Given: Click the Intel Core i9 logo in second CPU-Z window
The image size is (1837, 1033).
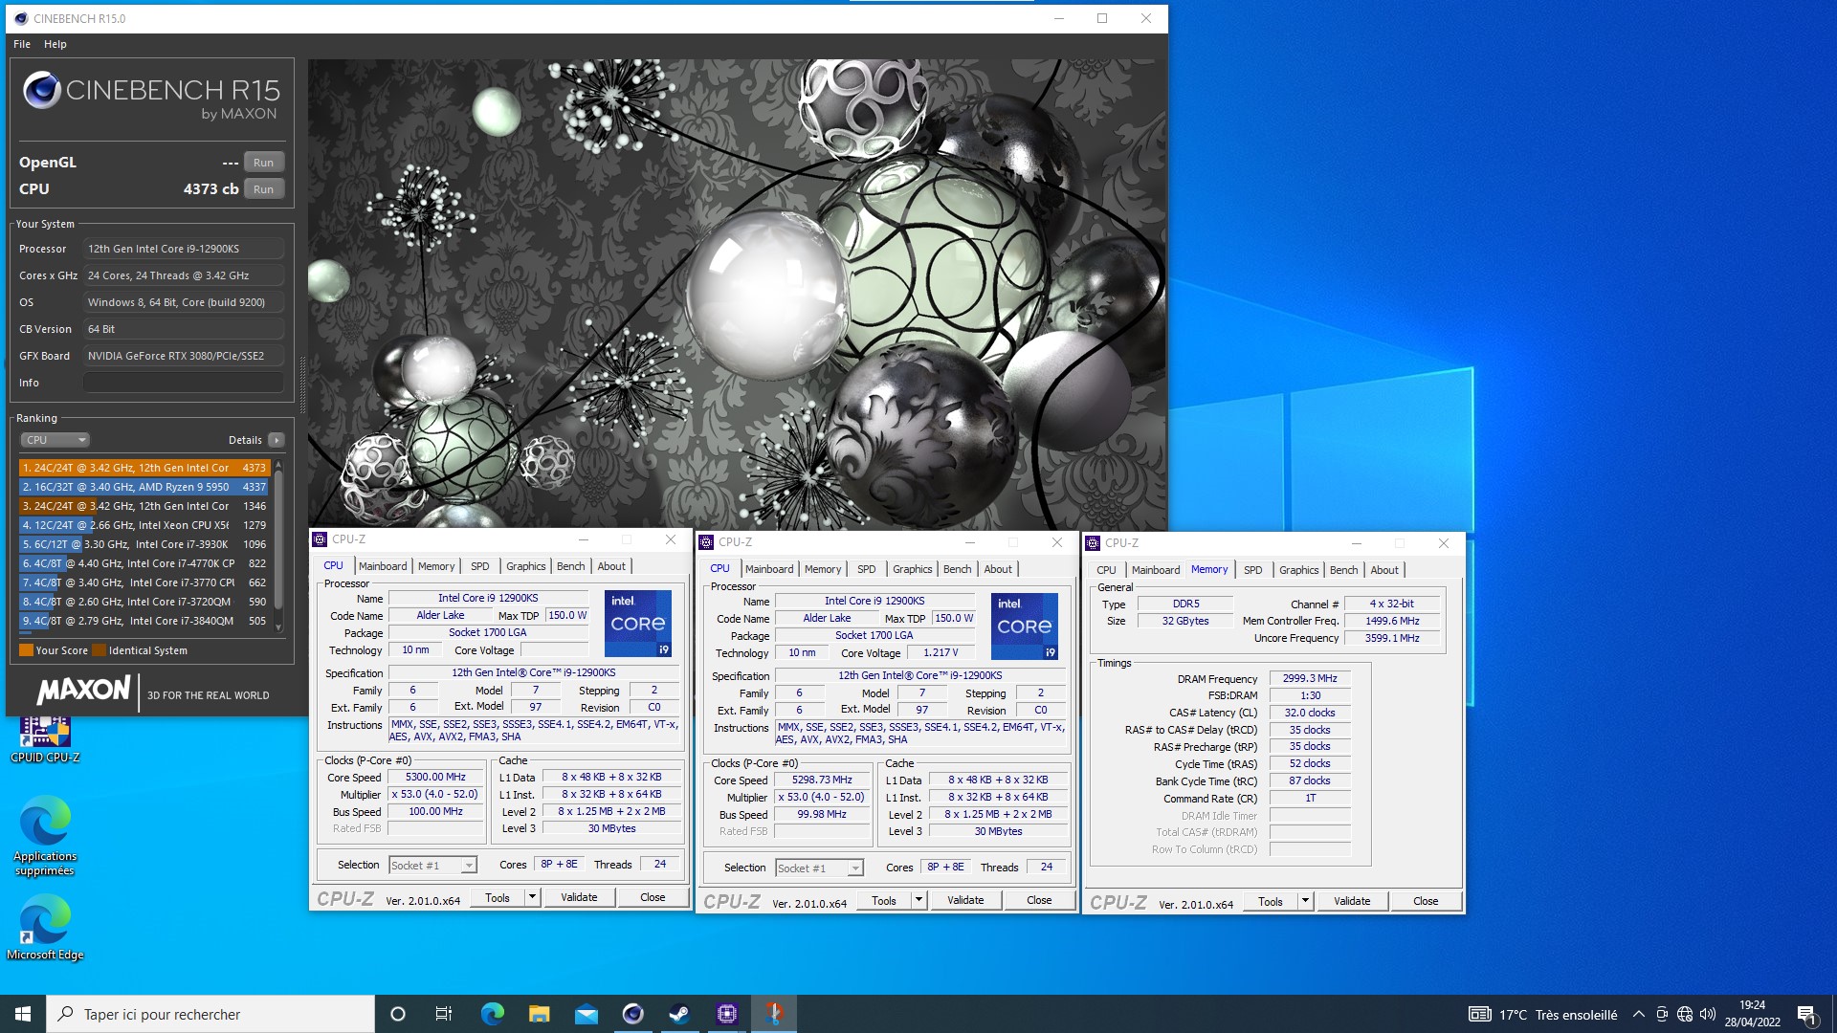Looking at the screenshot, I should tap(1025, 626).
